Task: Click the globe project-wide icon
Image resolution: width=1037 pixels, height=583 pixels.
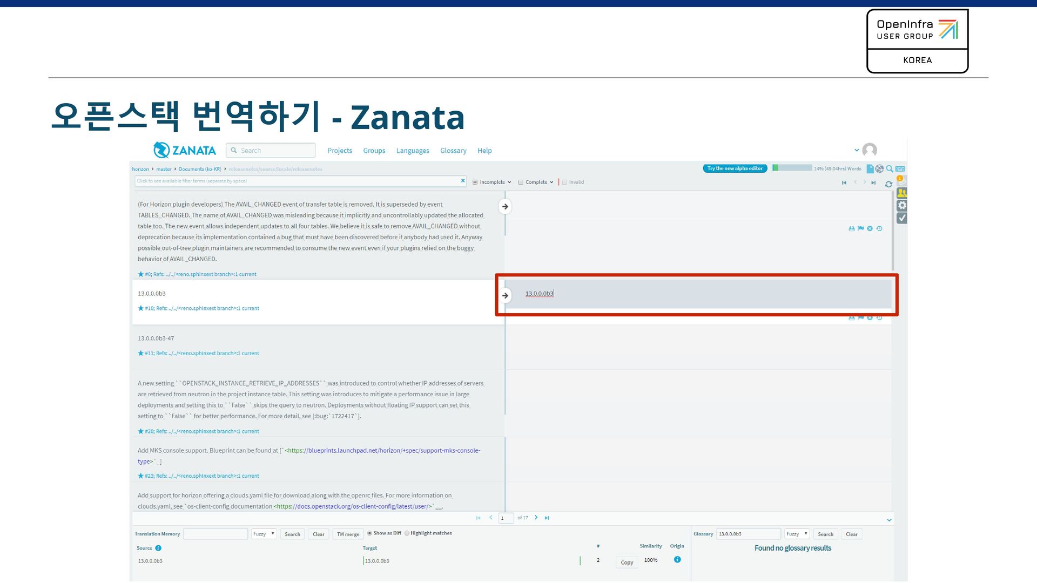Action: [879, 169]
